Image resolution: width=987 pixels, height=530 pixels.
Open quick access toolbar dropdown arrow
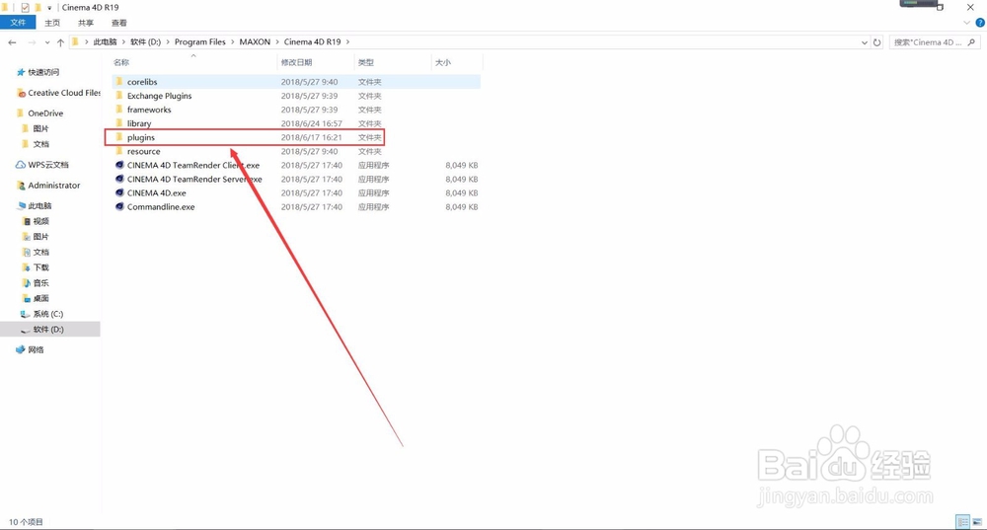[49, 8]
